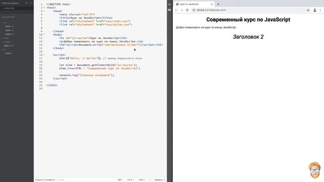This screenshot has width=324, height=182.
Task: Go forward in Chrome browser
Action: point(182,10)
